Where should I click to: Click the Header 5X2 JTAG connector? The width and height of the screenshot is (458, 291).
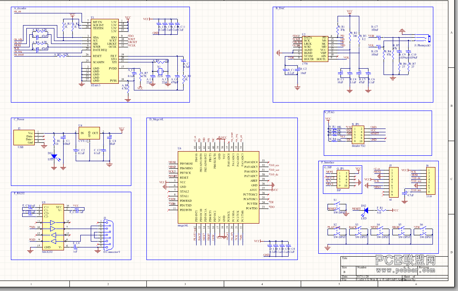coord(358,135)
